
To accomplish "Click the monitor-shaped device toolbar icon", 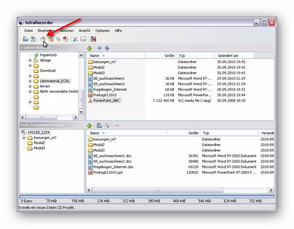I will click(x=83, y=39).
